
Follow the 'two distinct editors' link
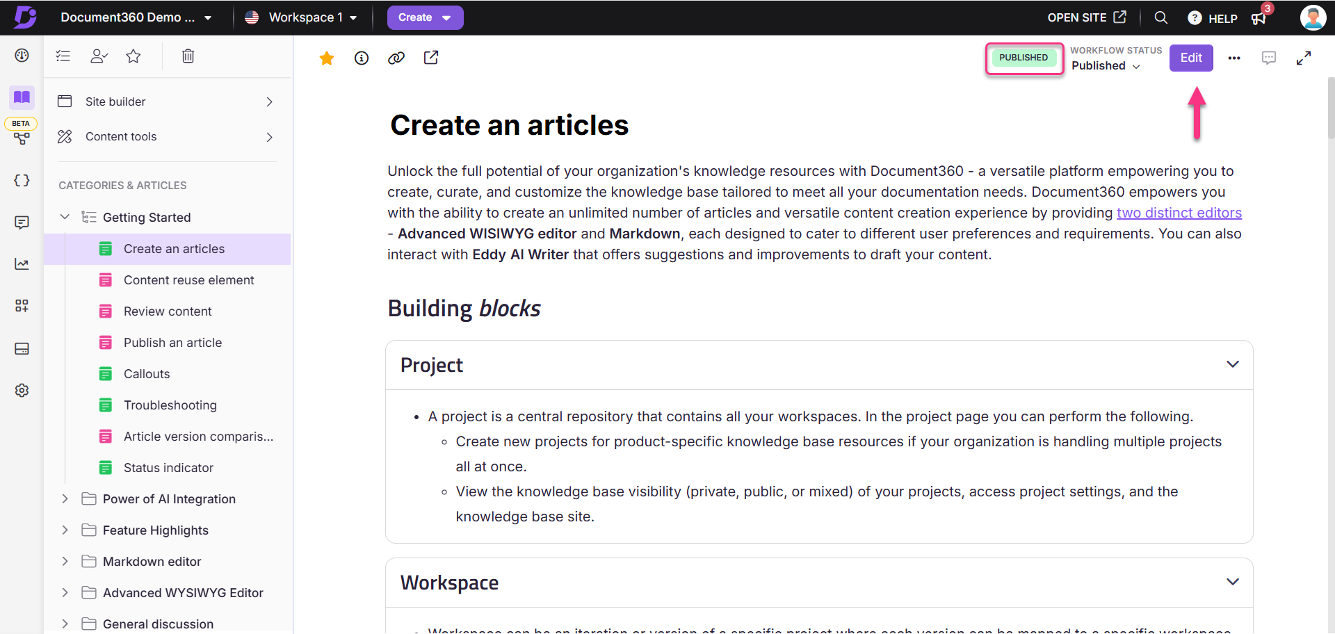tap(1179, 213)
